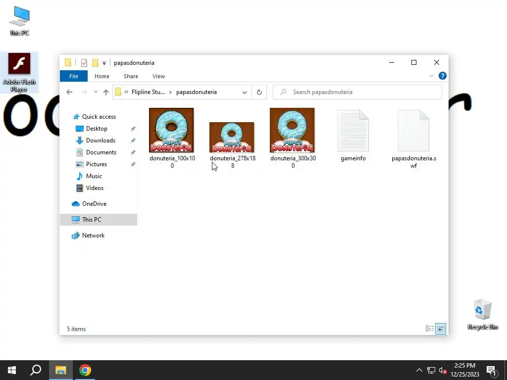Open the View ribbon tab
This screenshot has width=507, height=380.
pyautogui.click(x=159, y=76)
